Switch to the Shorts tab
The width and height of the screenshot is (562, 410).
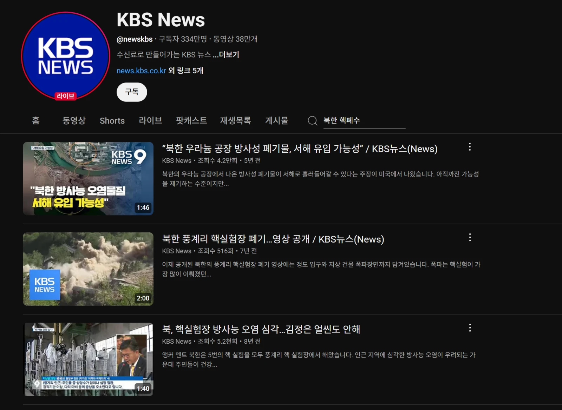(112, 121)
